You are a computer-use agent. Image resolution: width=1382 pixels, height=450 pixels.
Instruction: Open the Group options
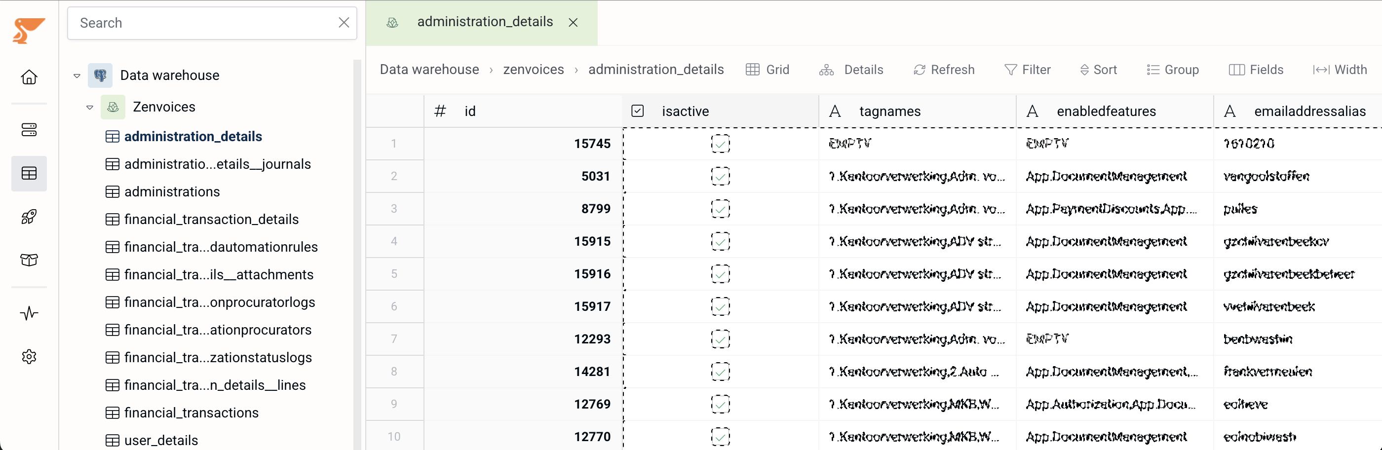coord(1173,70)
